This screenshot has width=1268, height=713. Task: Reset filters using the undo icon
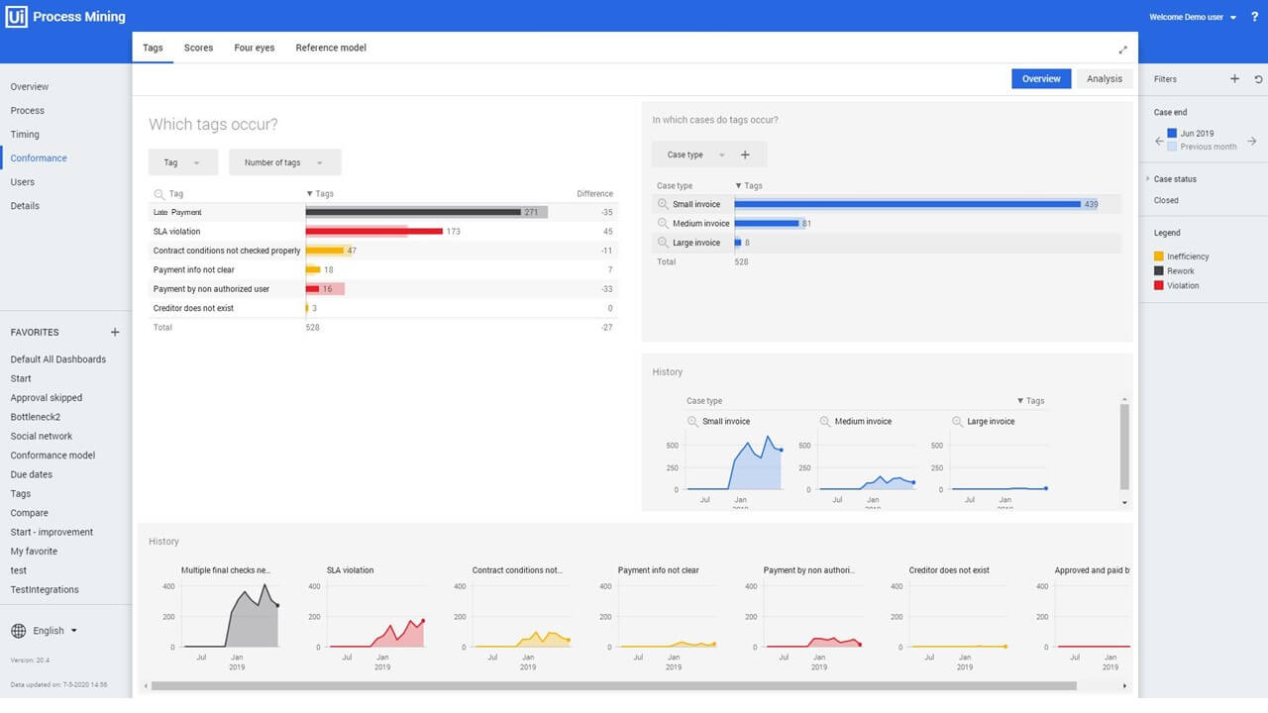pyautogui.click(x=1258, y=79)
